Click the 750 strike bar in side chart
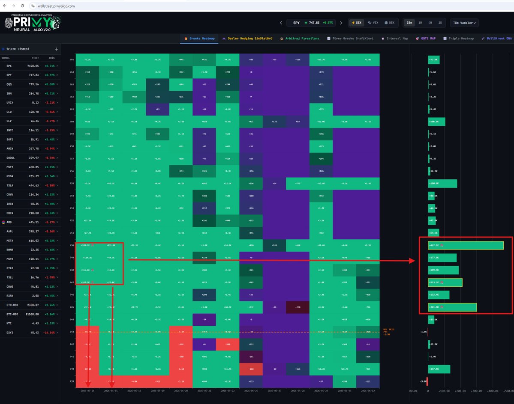Viewport: 514px width, 404px height. (466, 245)
